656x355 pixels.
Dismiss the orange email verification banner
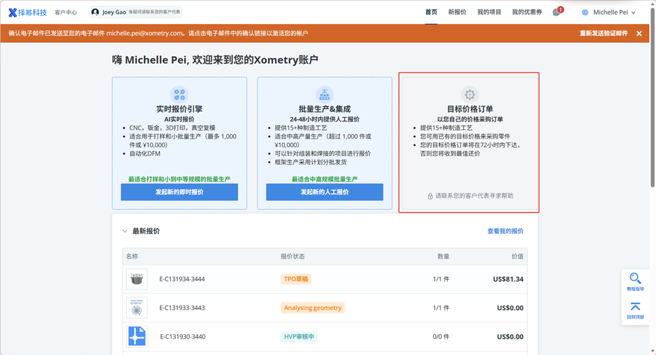coord(639,34)
